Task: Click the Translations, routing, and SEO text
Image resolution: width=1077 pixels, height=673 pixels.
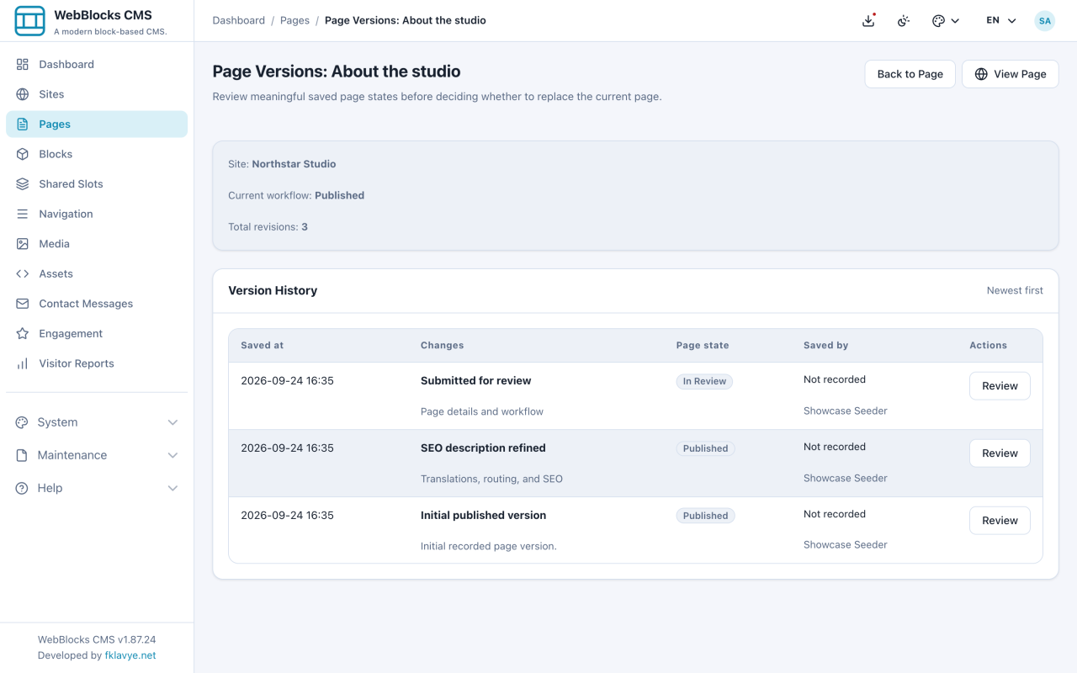Action: pos(491,479)
